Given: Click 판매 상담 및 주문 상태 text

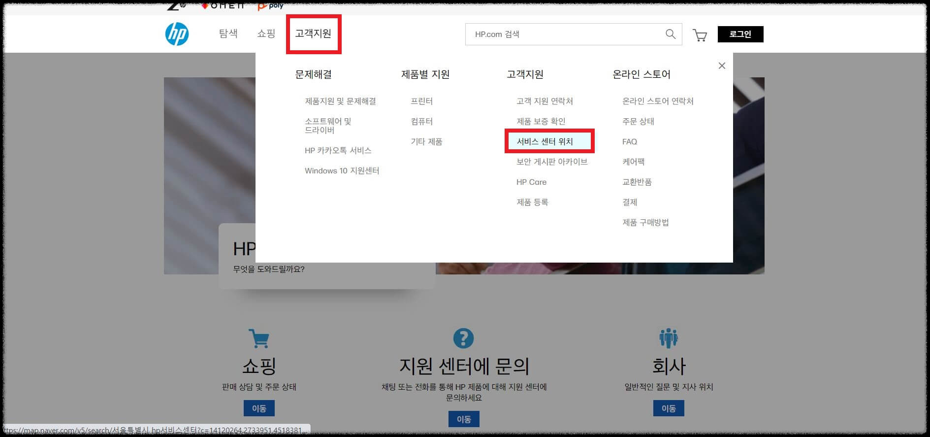Looking at the screenshot, I should coord(259,387).
